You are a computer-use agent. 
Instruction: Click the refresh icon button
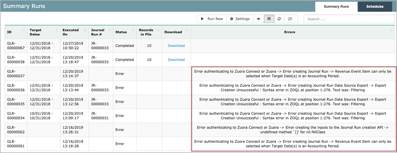point(279,19)
